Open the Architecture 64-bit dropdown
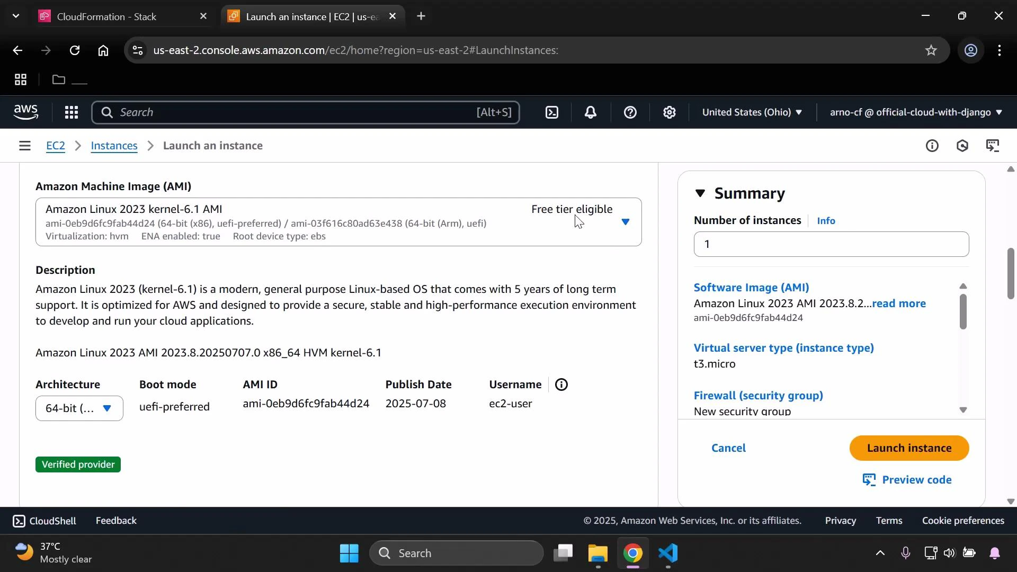This screenshot has height=572, width=1017. 78,408
